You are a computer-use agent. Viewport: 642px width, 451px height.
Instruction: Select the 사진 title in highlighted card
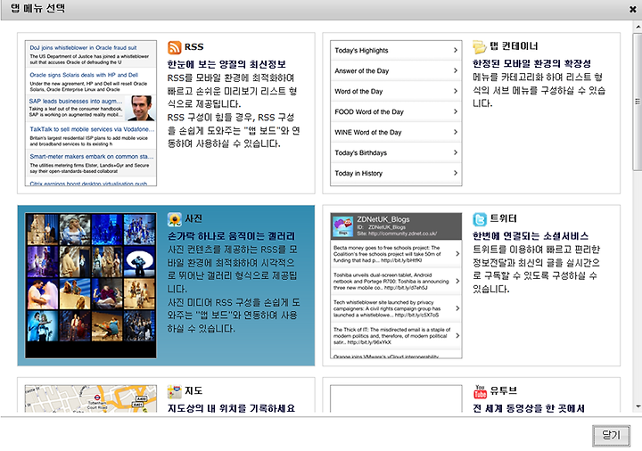click(x=193, y=219)
